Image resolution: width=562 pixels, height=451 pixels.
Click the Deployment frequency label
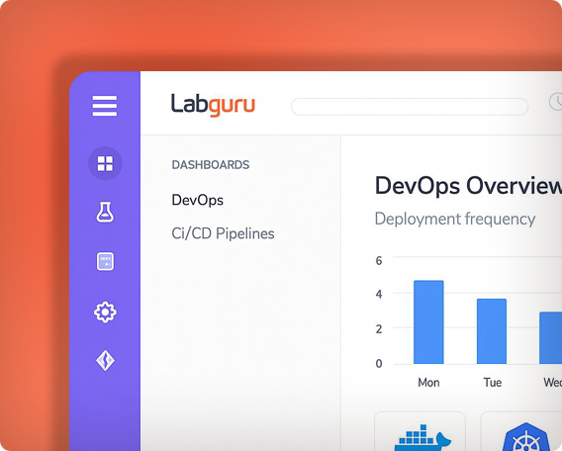pyautogui.click(x=455, y=219)
